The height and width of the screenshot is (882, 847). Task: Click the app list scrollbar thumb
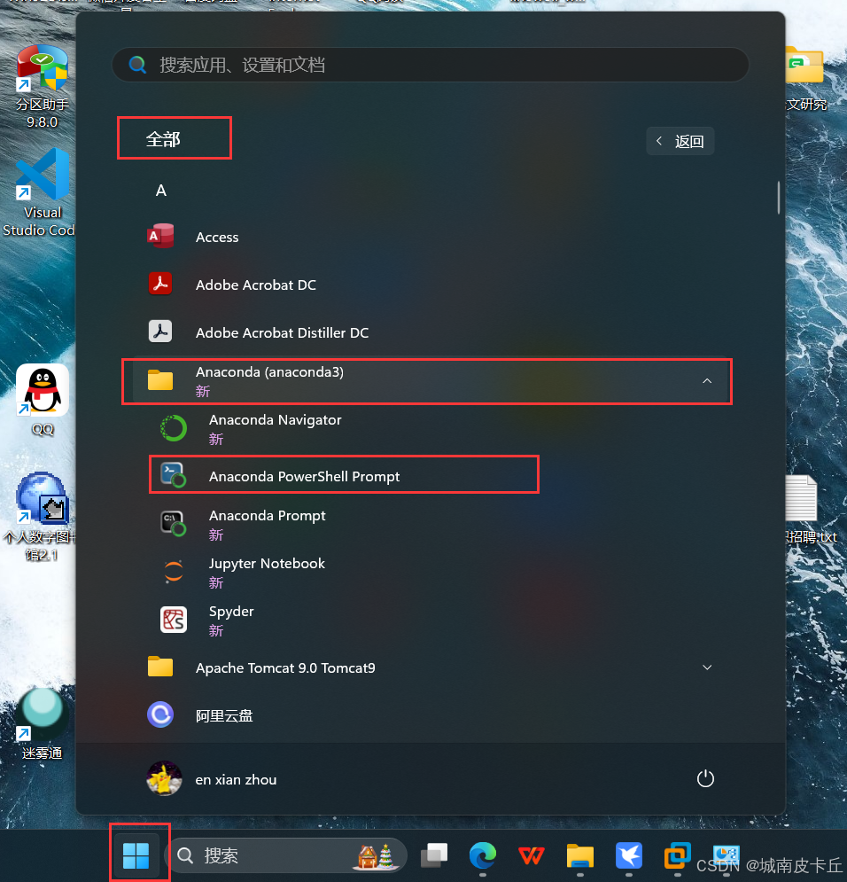pyautogui.click(x=779, y=198)
